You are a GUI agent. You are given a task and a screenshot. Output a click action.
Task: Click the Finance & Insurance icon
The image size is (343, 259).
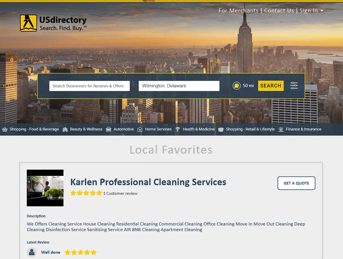(x=281, y=129)
